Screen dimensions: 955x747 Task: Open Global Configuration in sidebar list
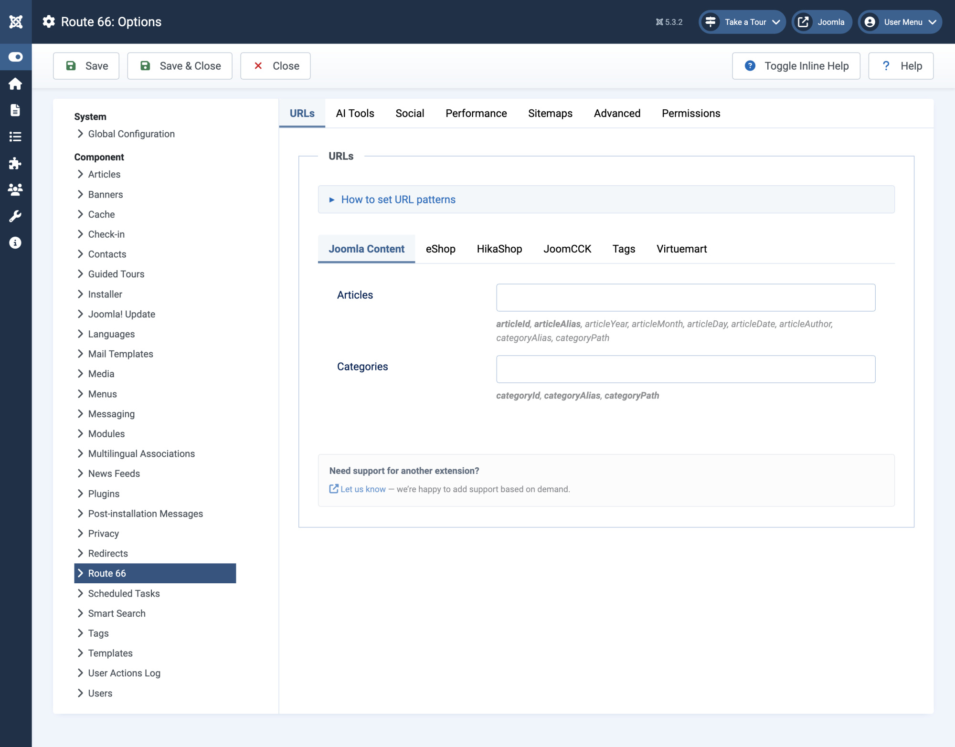(x=131, y=134)
